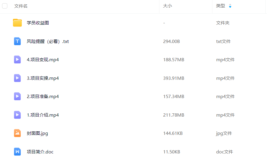267x159 pixels.
Task: Play the 4.项目变现.mp4 file name
Action: [x=43, y=59]
